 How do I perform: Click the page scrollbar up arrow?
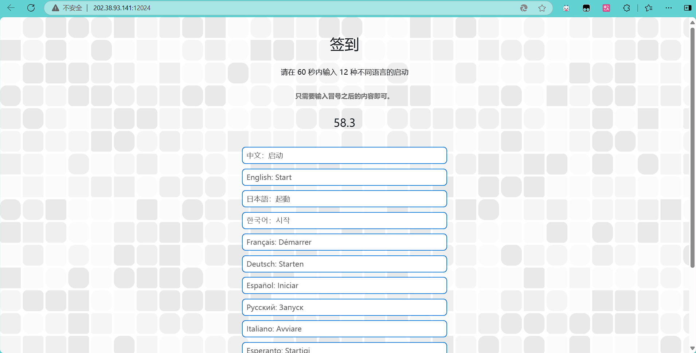(692, 22)
